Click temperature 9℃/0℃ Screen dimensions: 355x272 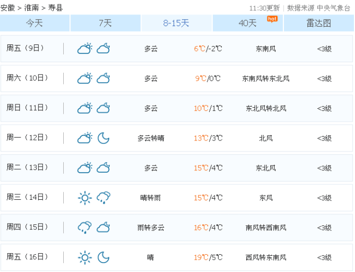208,79
